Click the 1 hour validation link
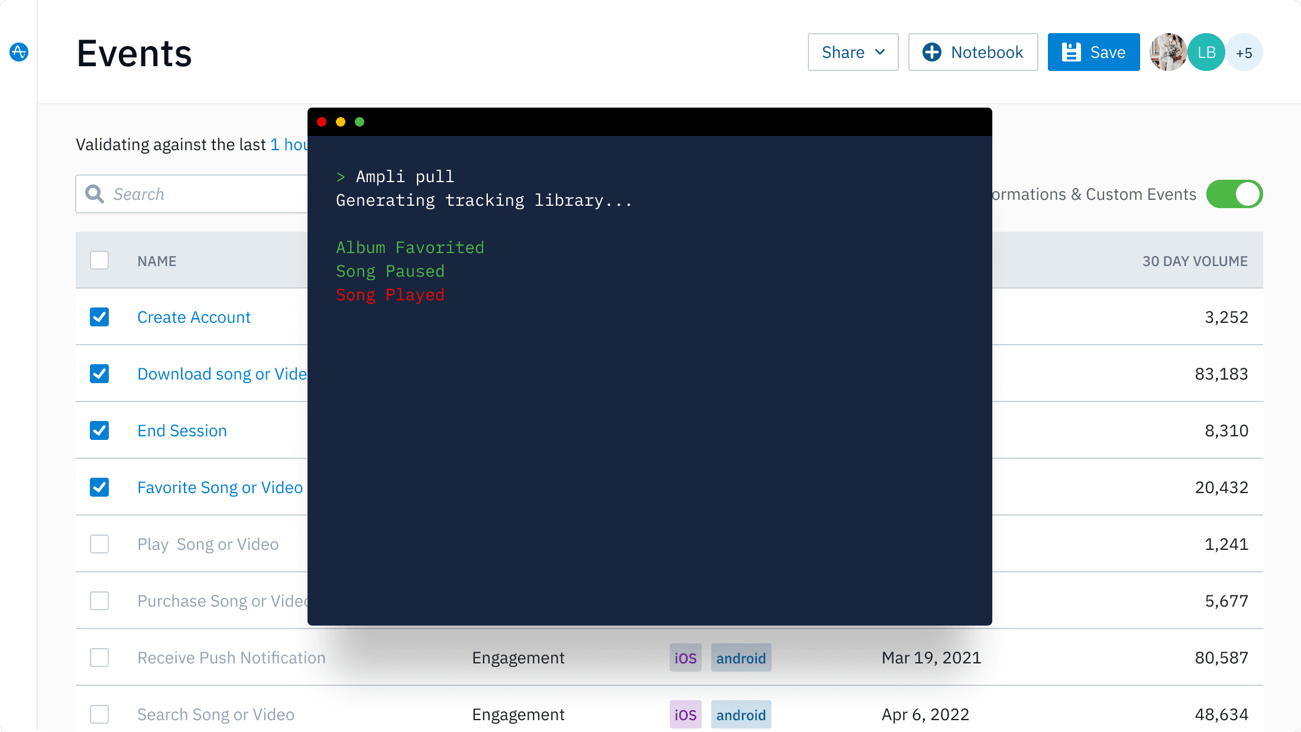Screen dimensions: 1301x732 coord(288,144)
